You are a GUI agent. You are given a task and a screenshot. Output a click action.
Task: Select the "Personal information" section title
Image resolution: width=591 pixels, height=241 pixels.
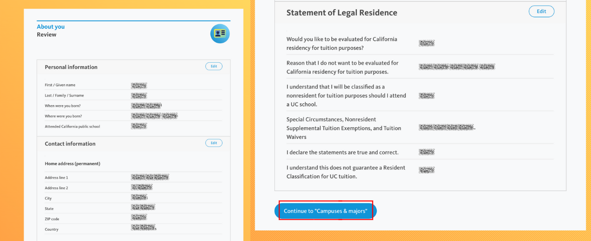coord(71,67)
